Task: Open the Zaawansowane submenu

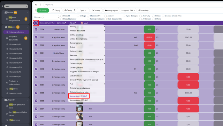Action: tap(86, 43)
